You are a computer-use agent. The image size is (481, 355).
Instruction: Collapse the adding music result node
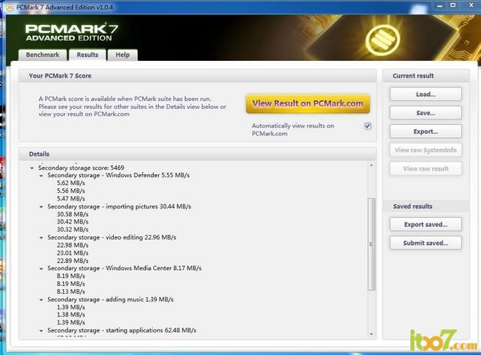[x=41, y=300]
